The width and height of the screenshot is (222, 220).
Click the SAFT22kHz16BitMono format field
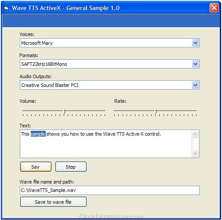pyautogui.click(x=109, y=64)
